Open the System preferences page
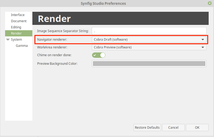Image resolution: width=214 pixels, height=137 pixels. click(x=16, y=39)
